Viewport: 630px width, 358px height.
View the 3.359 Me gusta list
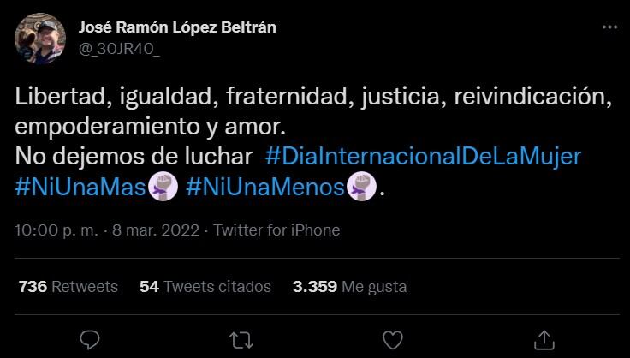349,287
